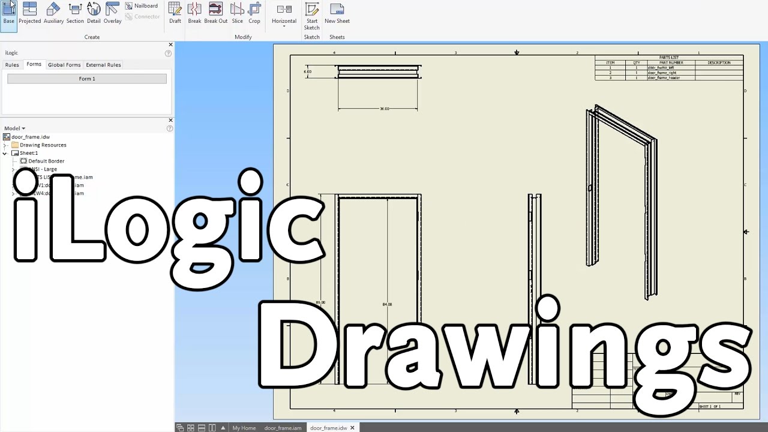Image resolution: width=768 pixels, height=432 pixels.
Task: Click the Form 1 button
Action: coord(87,79)
